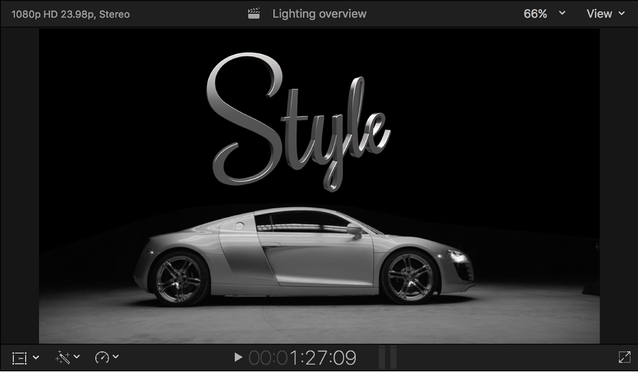Click the clapperboard icon beside Lighting overview
Viewport: 638px width, 373px height.
253,13
